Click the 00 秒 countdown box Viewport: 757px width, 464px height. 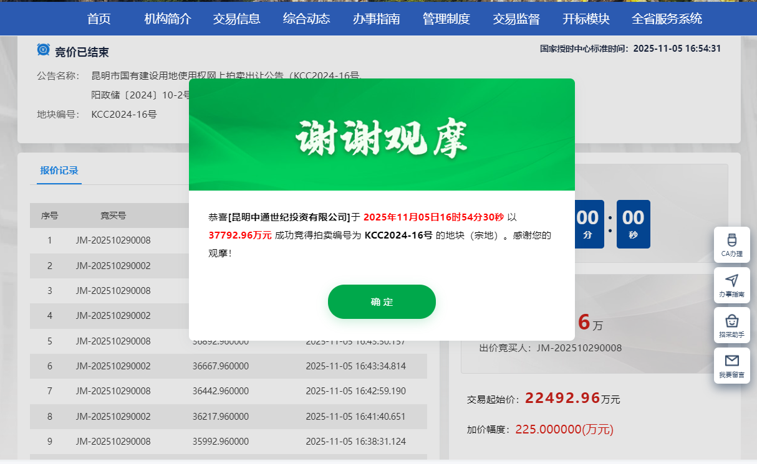tap(634, 224)
